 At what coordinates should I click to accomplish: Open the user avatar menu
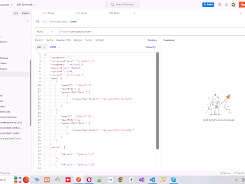coord(233,4)
